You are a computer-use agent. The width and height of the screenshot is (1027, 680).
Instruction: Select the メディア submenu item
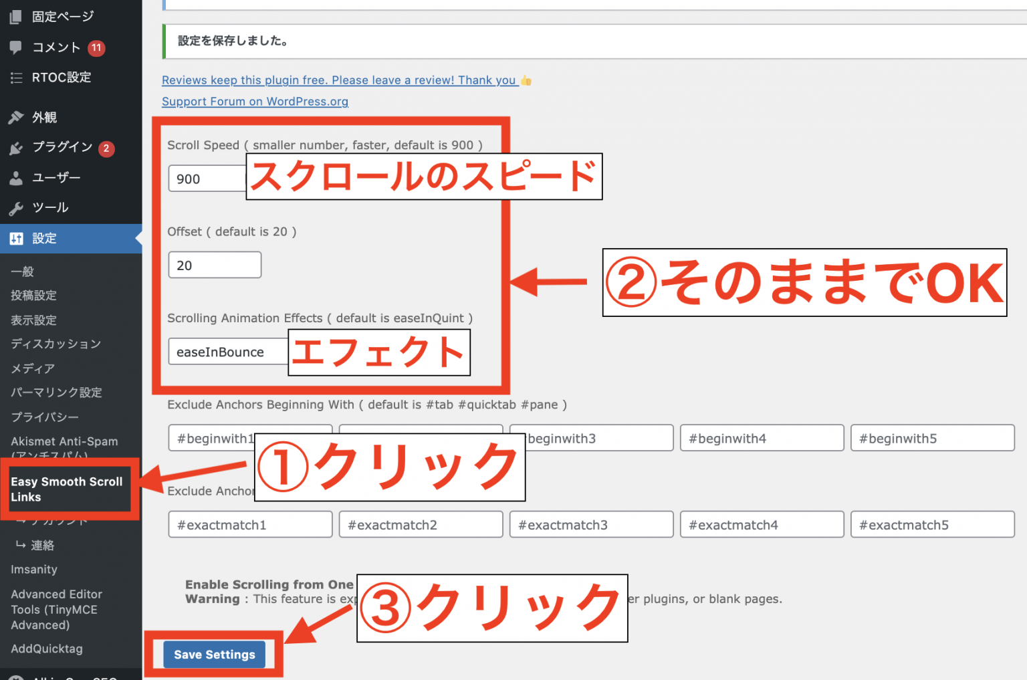31,368
